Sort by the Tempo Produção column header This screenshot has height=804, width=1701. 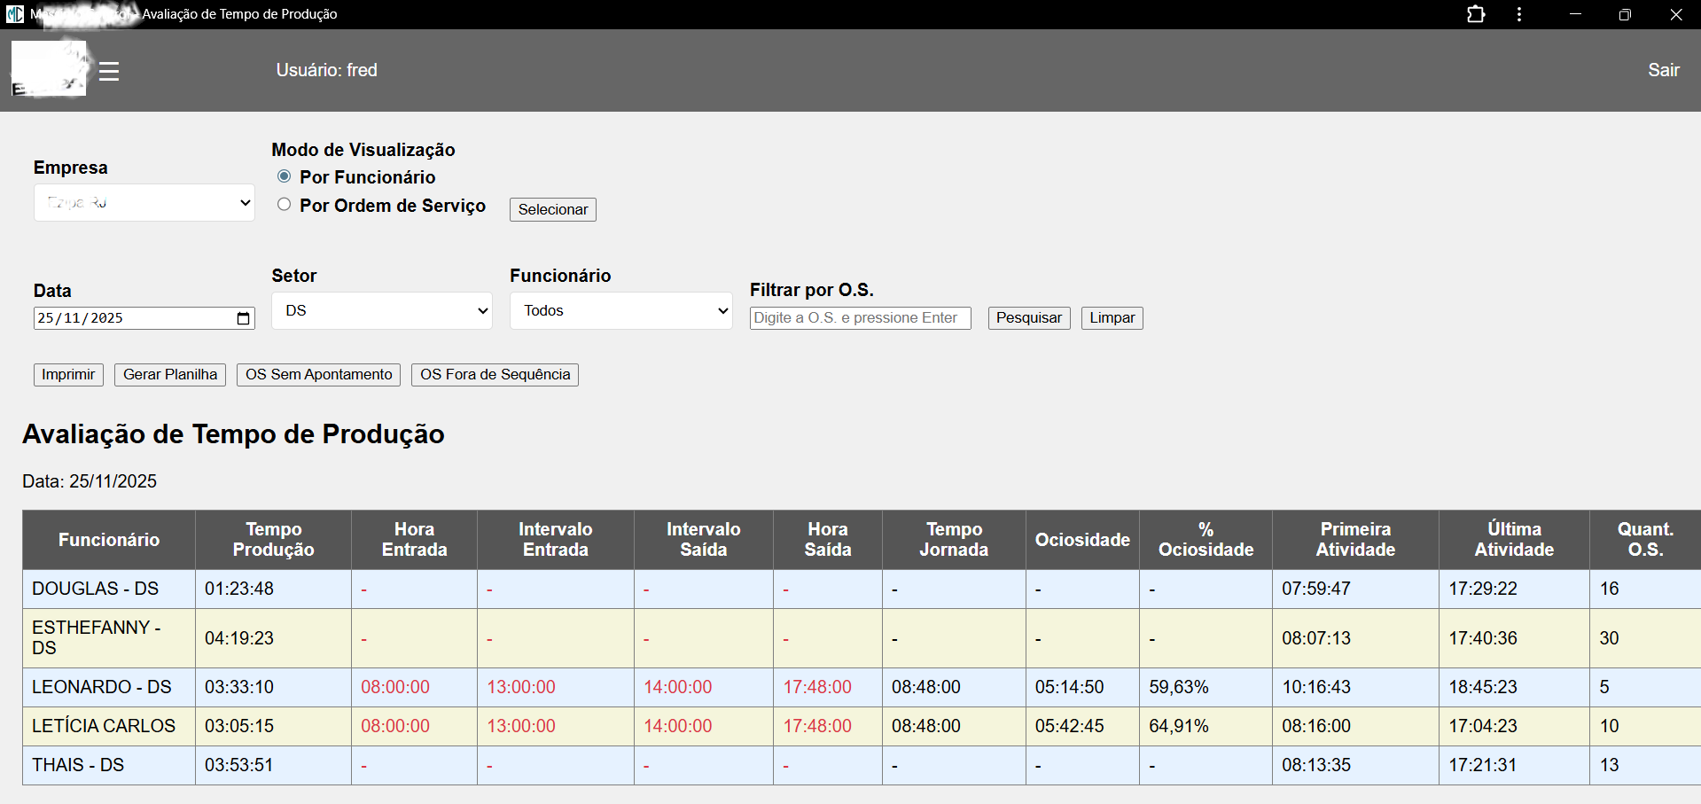(x=273, y=539)
